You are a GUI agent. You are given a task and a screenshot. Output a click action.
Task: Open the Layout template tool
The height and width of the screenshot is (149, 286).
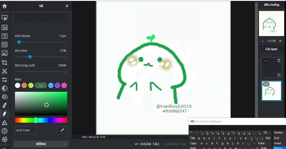click(4, 27)
